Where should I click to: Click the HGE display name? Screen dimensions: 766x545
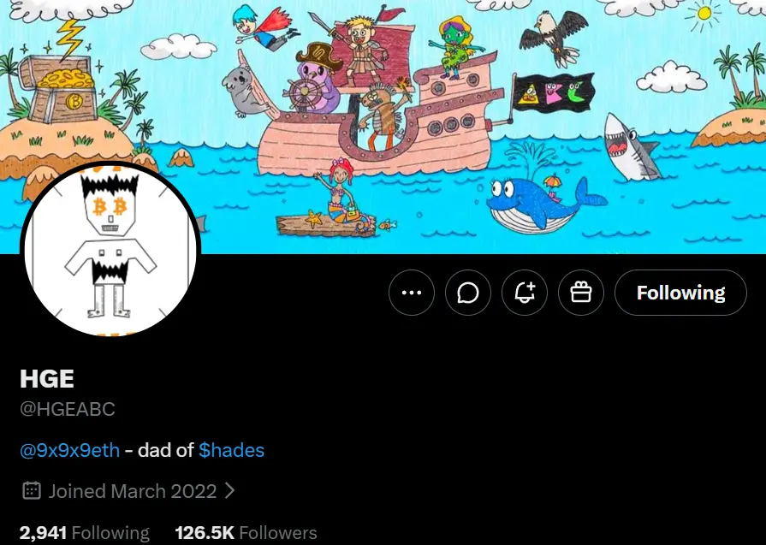[47, 379]
